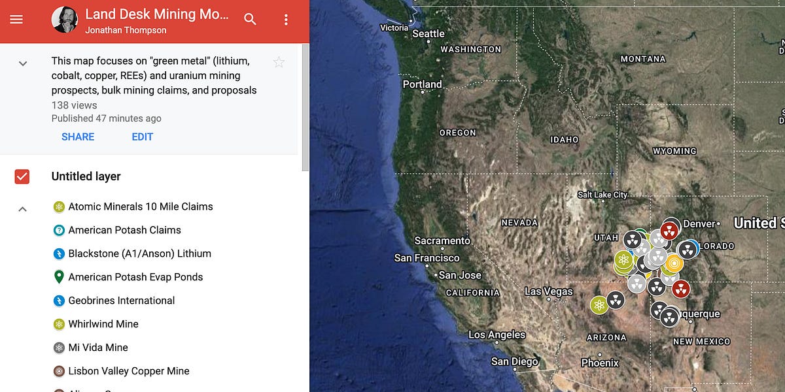Image resolution: width=785 pixels, height=392 pixels.
Task: Click the search icon in the header
Action: pyautogui.click(x=250, y=20)
